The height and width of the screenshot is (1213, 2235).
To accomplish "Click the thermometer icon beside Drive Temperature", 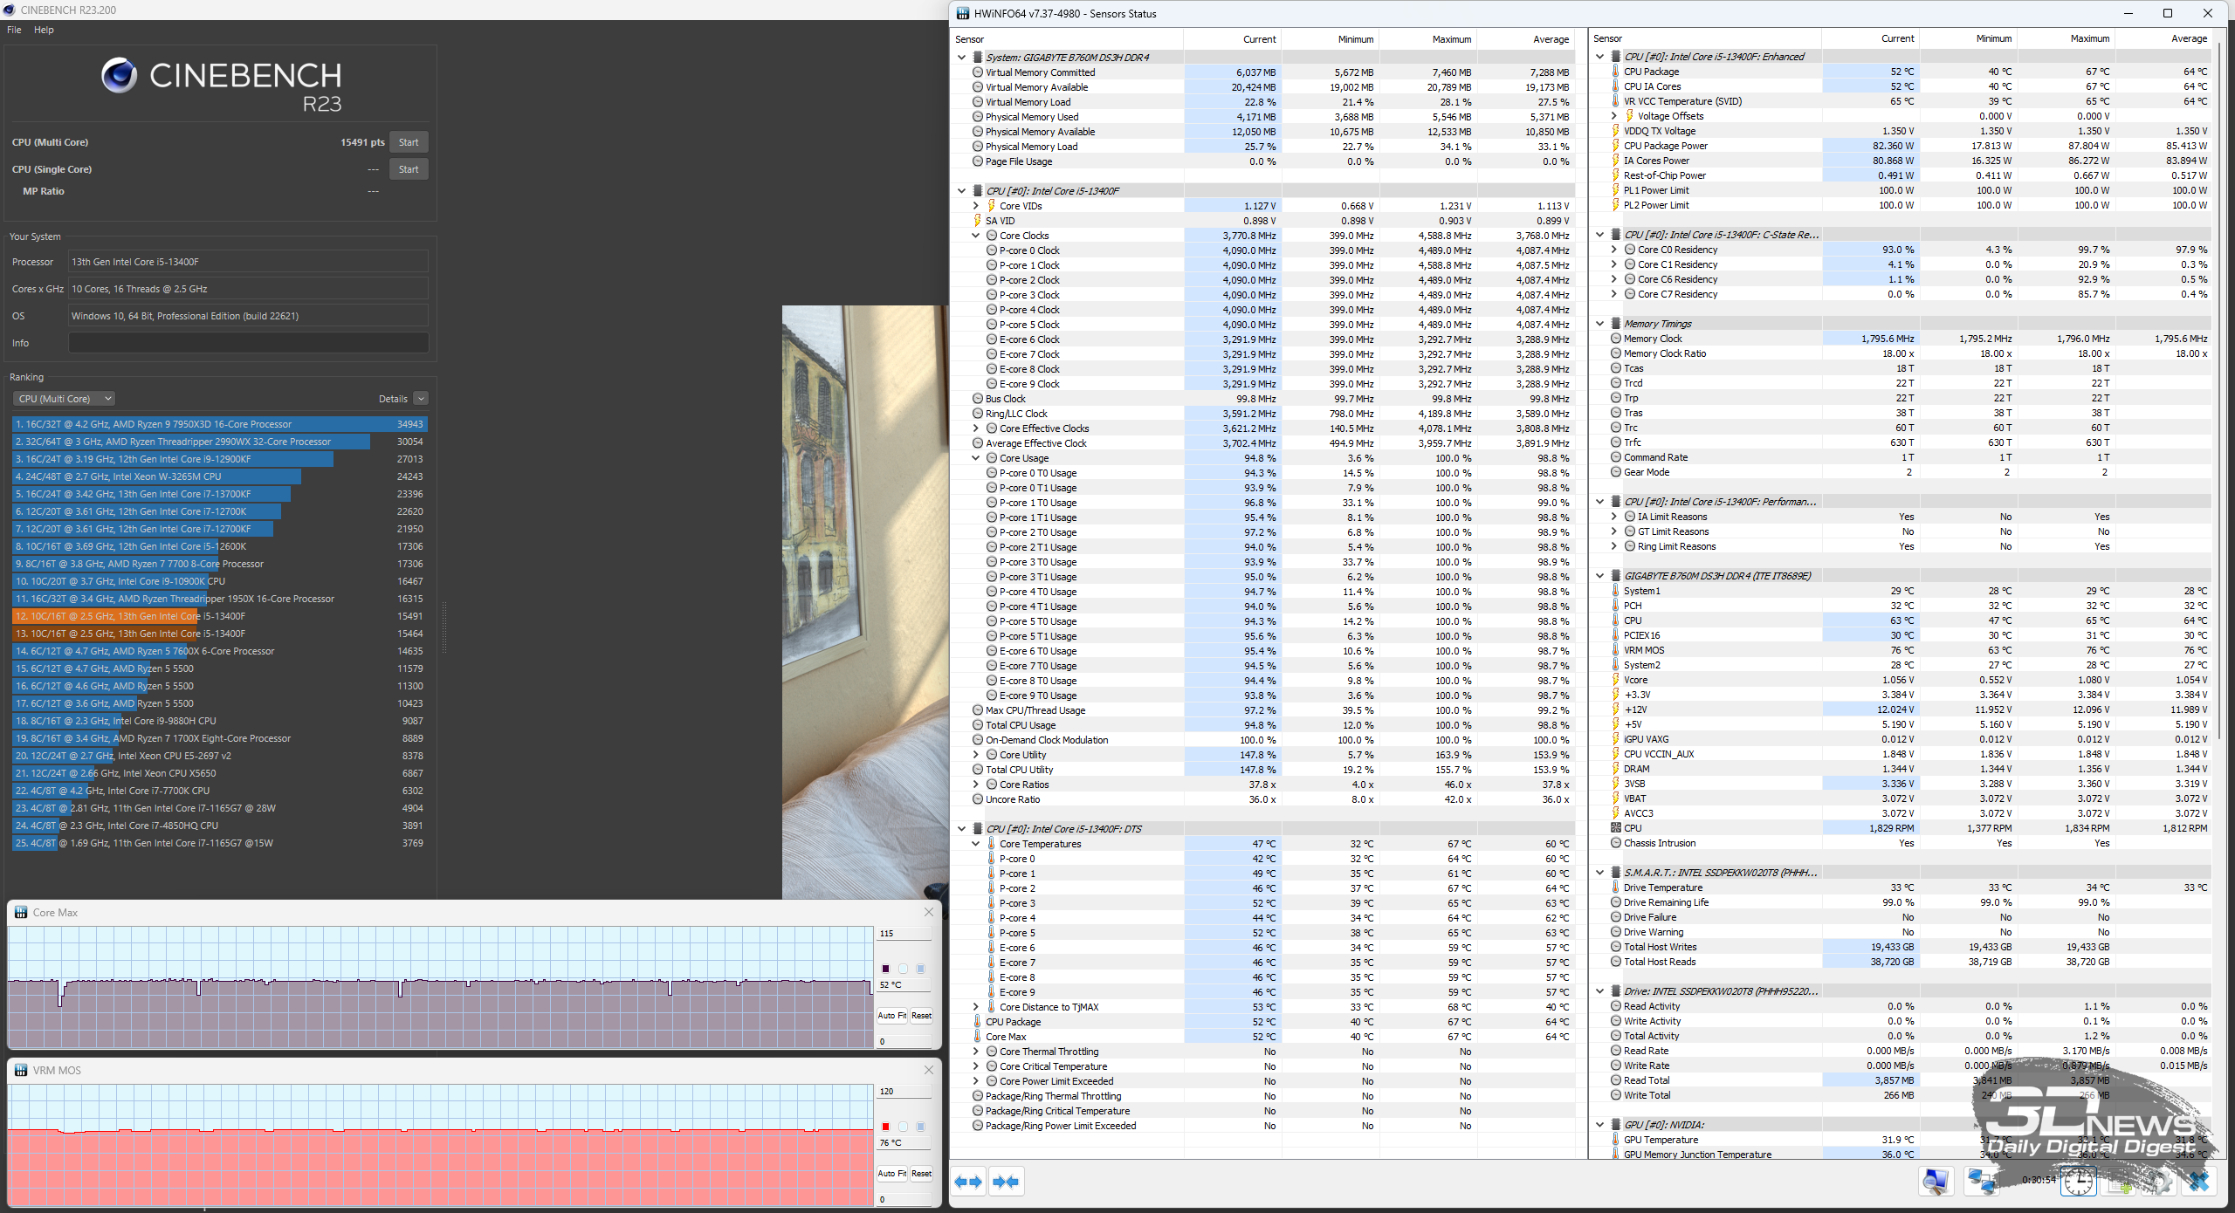I will pos(1616,887).
